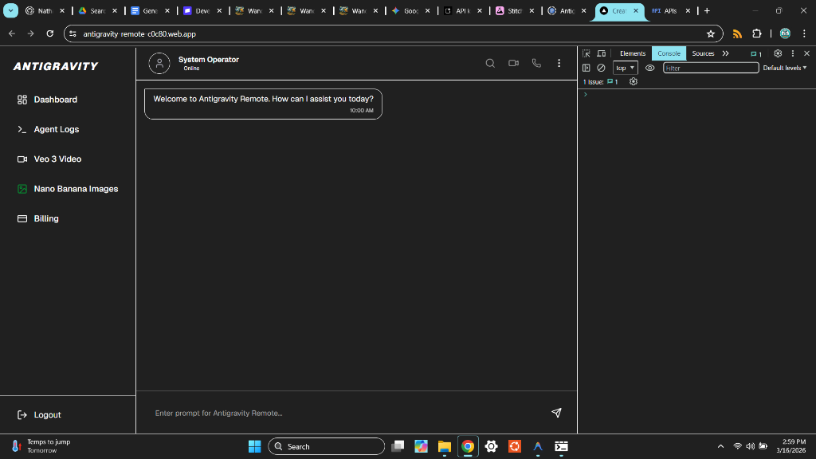Open File Explorer from the taskbar
816x459 pixels.
[x=444, y=446]
